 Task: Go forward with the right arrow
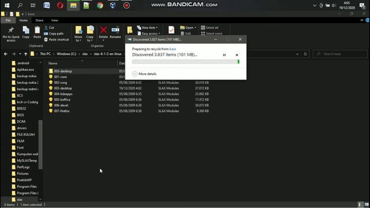coord(14,54)
